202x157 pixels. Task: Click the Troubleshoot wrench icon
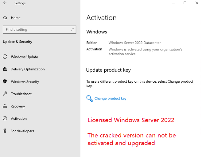(x=5, y=94)
